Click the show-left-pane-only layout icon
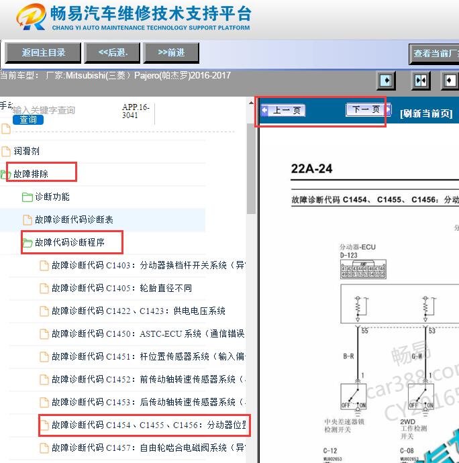 386,81
